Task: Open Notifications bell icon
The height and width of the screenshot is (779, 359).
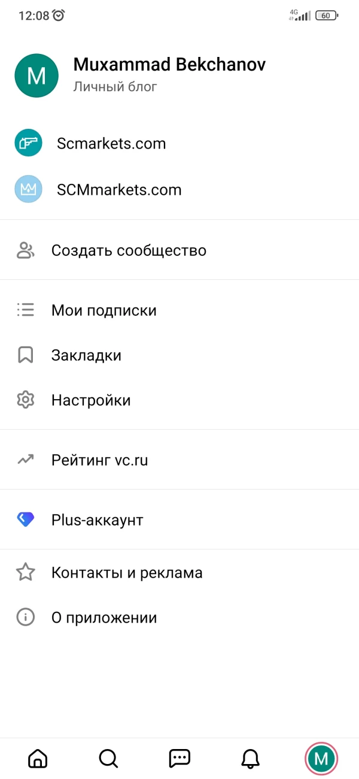Action: (x=251, y=759)
